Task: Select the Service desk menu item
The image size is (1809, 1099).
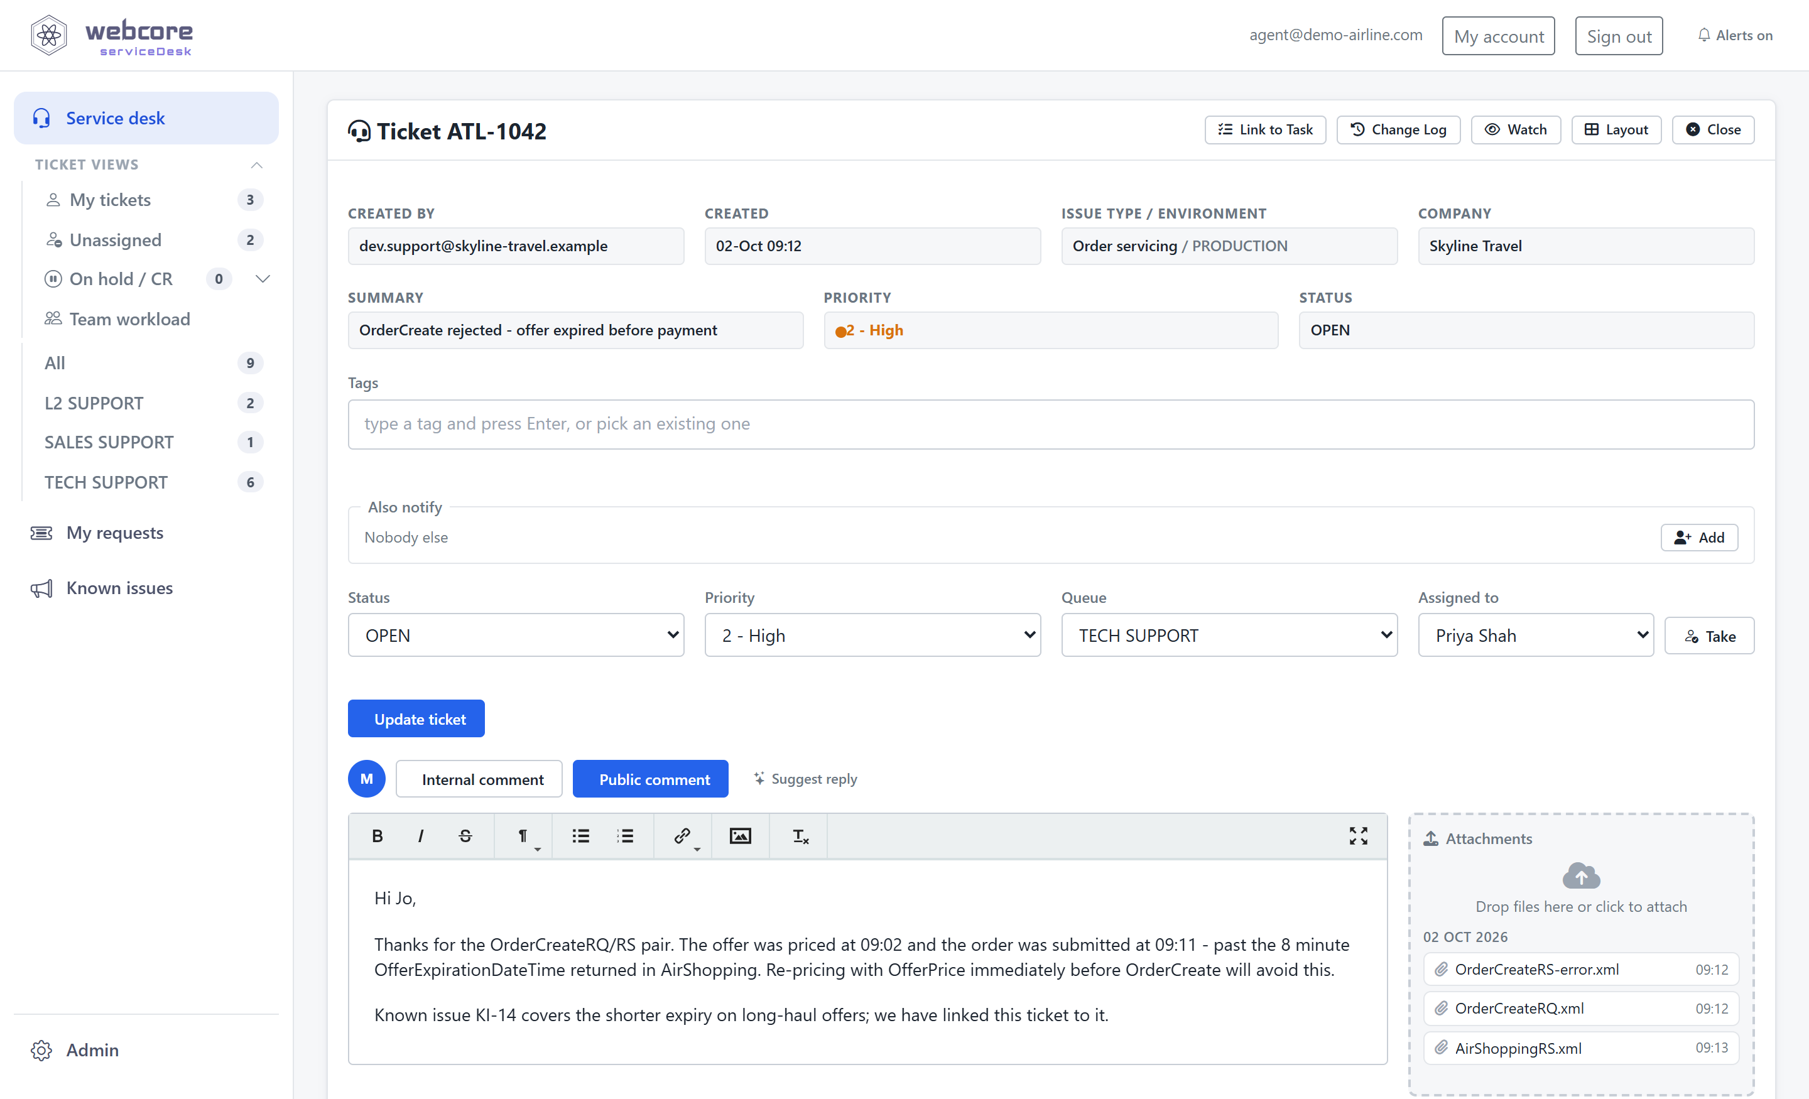Action: point(146,118)
